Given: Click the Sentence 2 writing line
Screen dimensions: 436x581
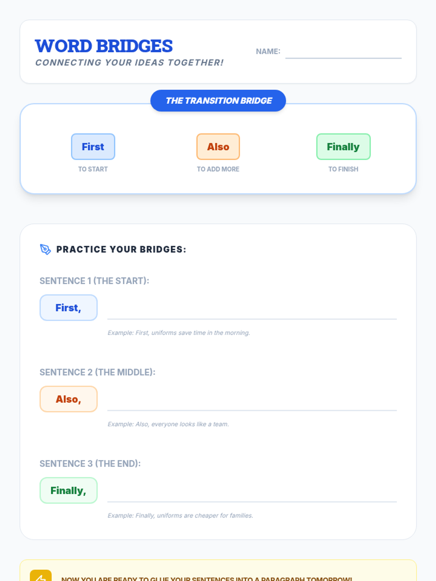Looking at the screenshot, I should [252, 404].
